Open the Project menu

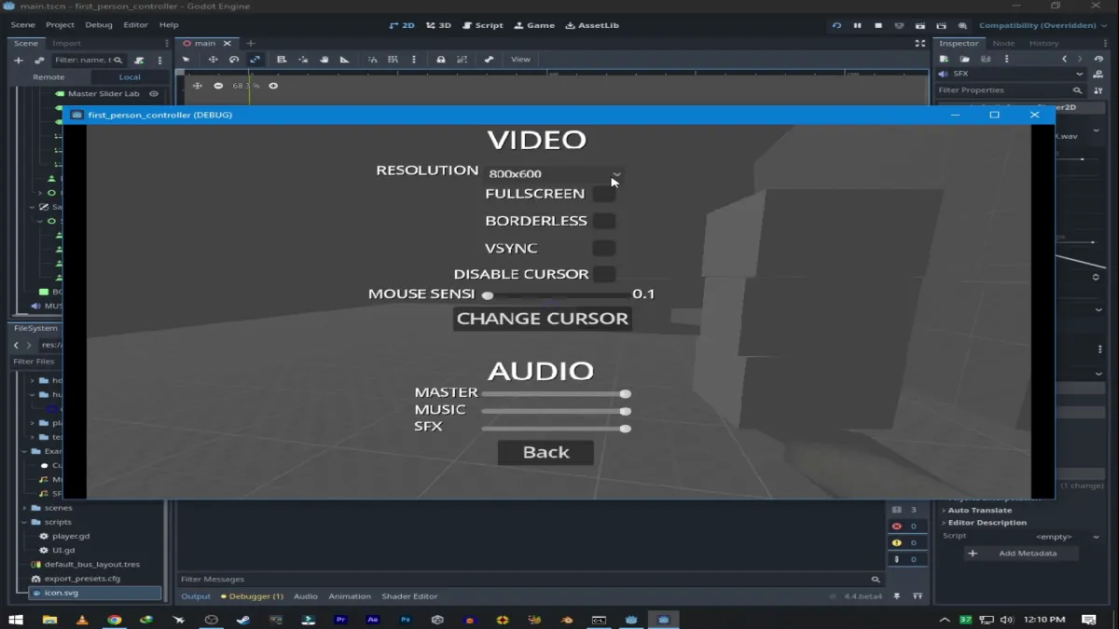60,25
